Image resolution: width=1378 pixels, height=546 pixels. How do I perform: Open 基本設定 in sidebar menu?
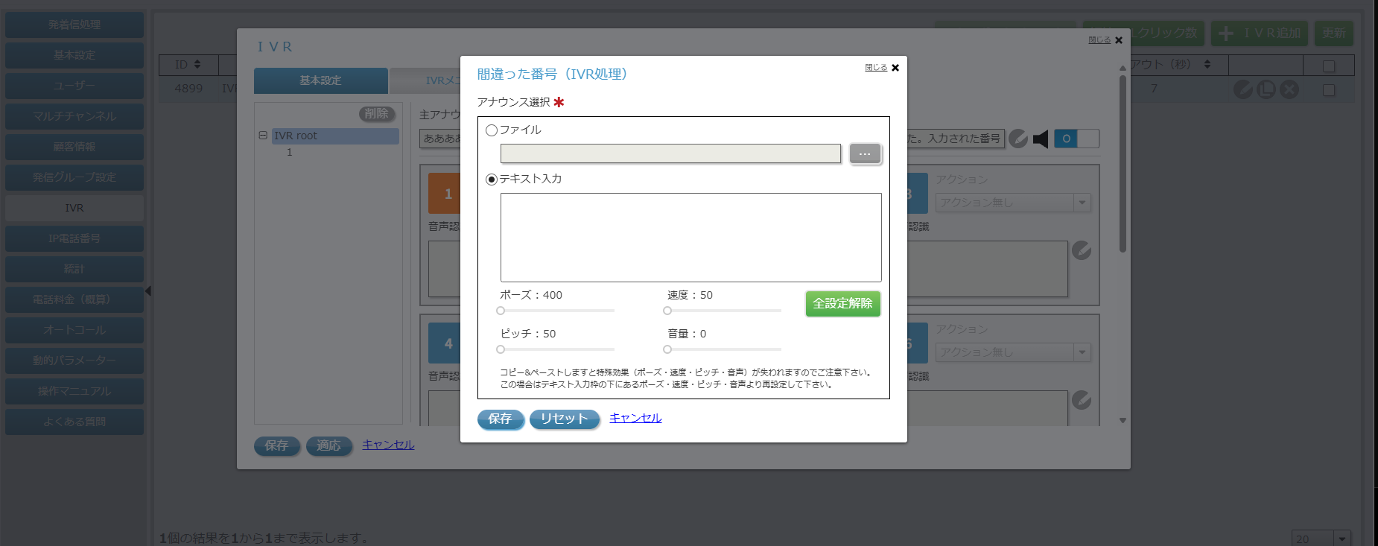pos(74,55)
